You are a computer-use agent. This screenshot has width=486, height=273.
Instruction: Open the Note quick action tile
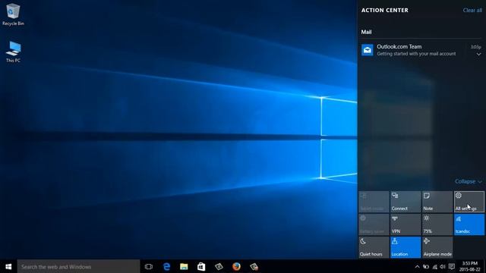[437, 202]
